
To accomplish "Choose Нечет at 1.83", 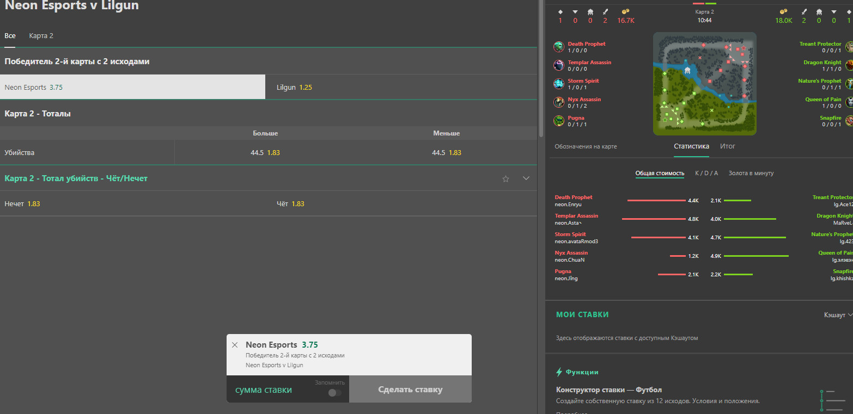I will [x=132, y=204].
